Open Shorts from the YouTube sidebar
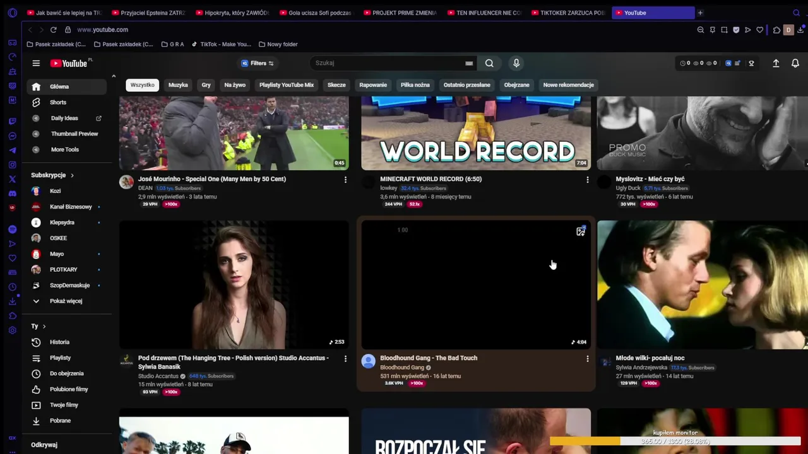The height and width of the screenshot is (454, 808). click(66, 102)
